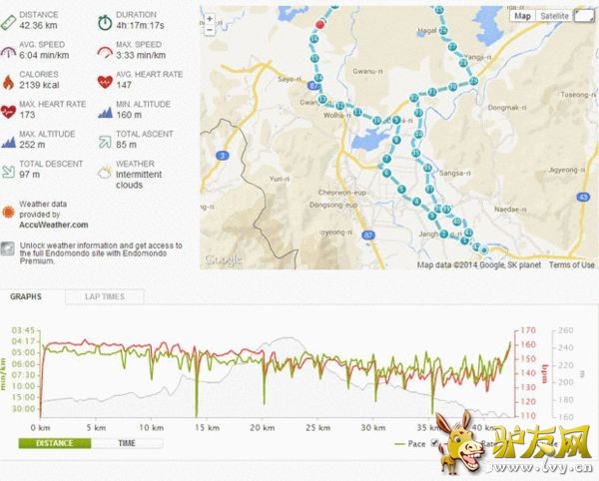Image resolution: width=599 pixels, height=481 pixels.
Task: Click the distance ruler icon
Action: 8,20
